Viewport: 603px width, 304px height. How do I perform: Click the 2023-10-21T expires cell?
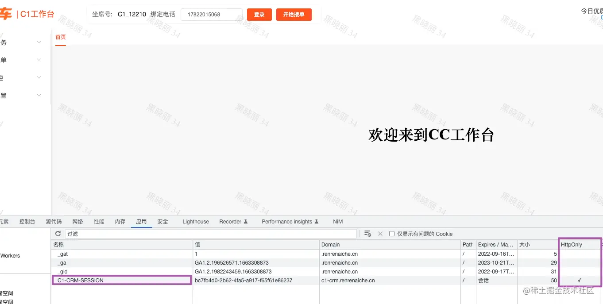[496, 263]
